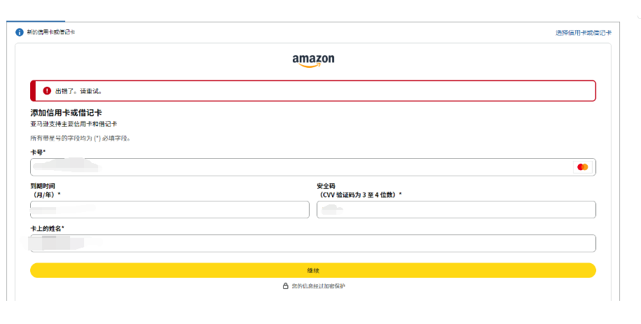Image resolution: width=641 pixels, height=324 pixels.
Task: Select the 新的信用卡或借记卡 header label
Action: (51, 32)
